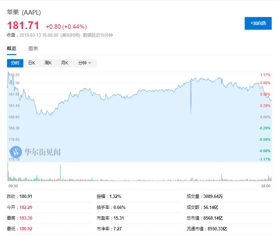This screenshot has width=278, height=236.
Task: Click the 180.38 price axis label
Action: pyautogui.click(x=14, y=128)
